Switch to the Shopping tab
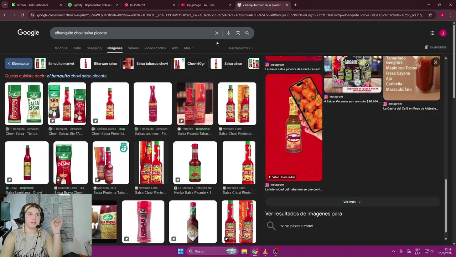 pyautogui.click(x=94, y=48)
